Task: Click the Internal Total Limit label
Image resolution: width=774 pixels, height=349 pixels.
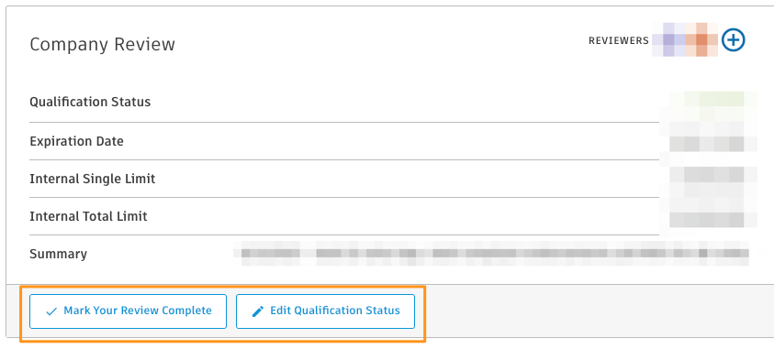Action: 88,216
